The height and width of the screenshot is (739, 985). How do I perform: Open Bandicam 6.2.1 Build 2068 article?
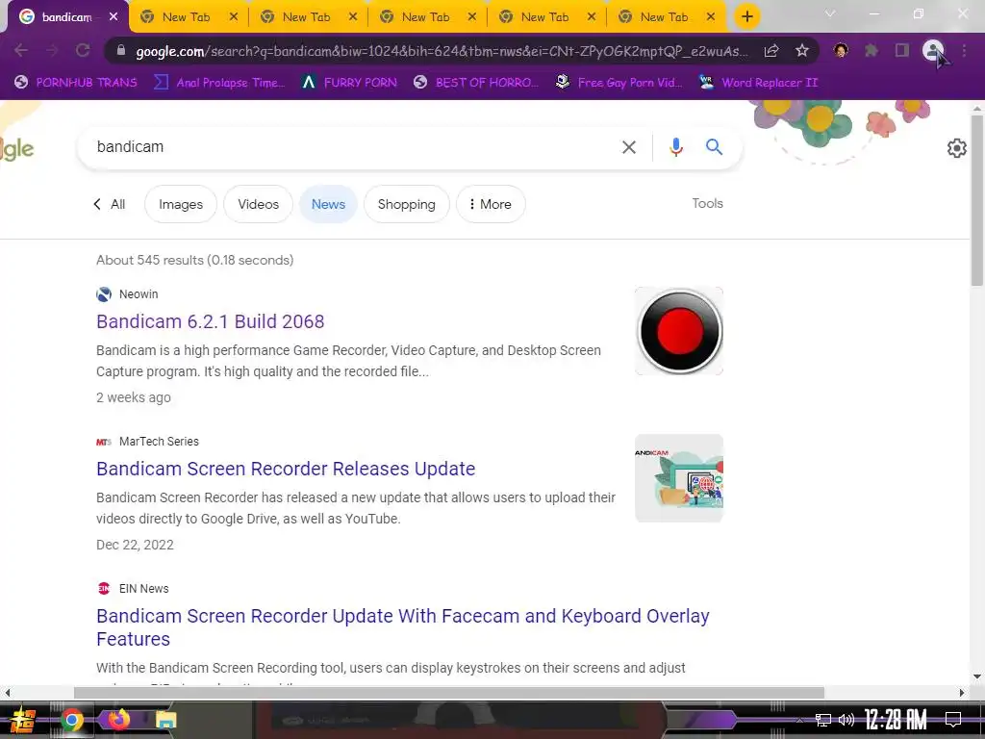click(211, 321)
